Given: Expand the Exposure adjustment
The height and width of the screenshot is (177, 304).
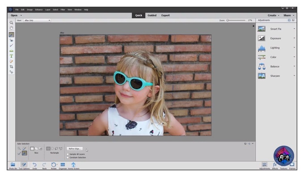Looking at the screenshot, I should point(294,38).
